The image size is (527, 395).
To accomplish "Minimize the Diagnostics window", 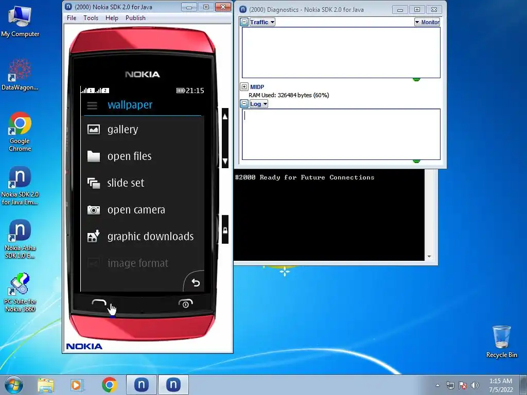I will [x=400, y=10].
